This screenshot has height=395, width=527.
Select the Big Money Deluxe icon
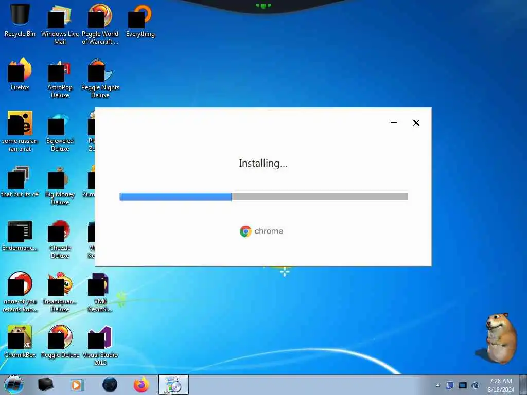pyautogui.click(x=60, y=185)
